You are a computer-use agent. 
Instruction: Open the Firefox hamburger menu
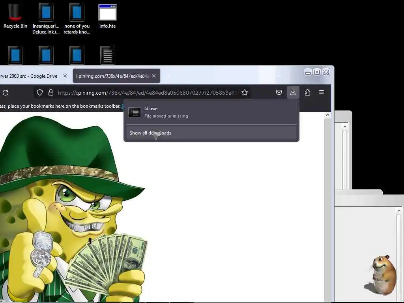pos(321,92)
